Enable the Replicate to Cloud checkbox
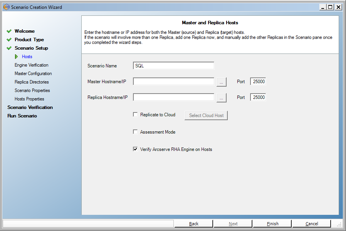The width and height of the screenshot is (346, 231). point(135,114)
